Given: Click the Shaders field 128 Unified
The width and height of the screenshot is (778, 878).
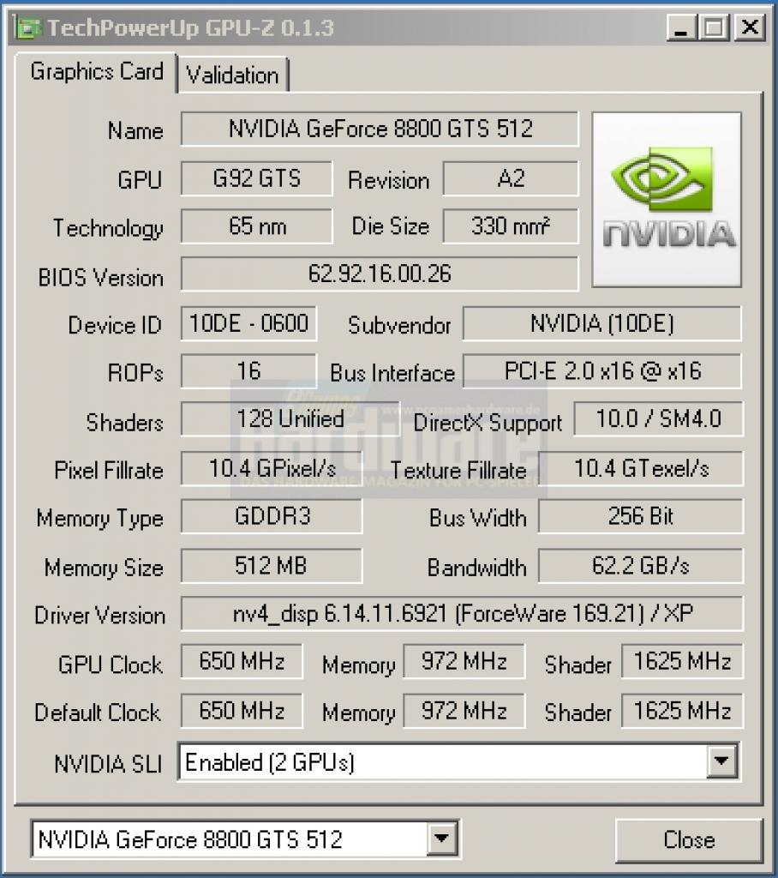Looking at the screenshot, I should pos(290,418).
